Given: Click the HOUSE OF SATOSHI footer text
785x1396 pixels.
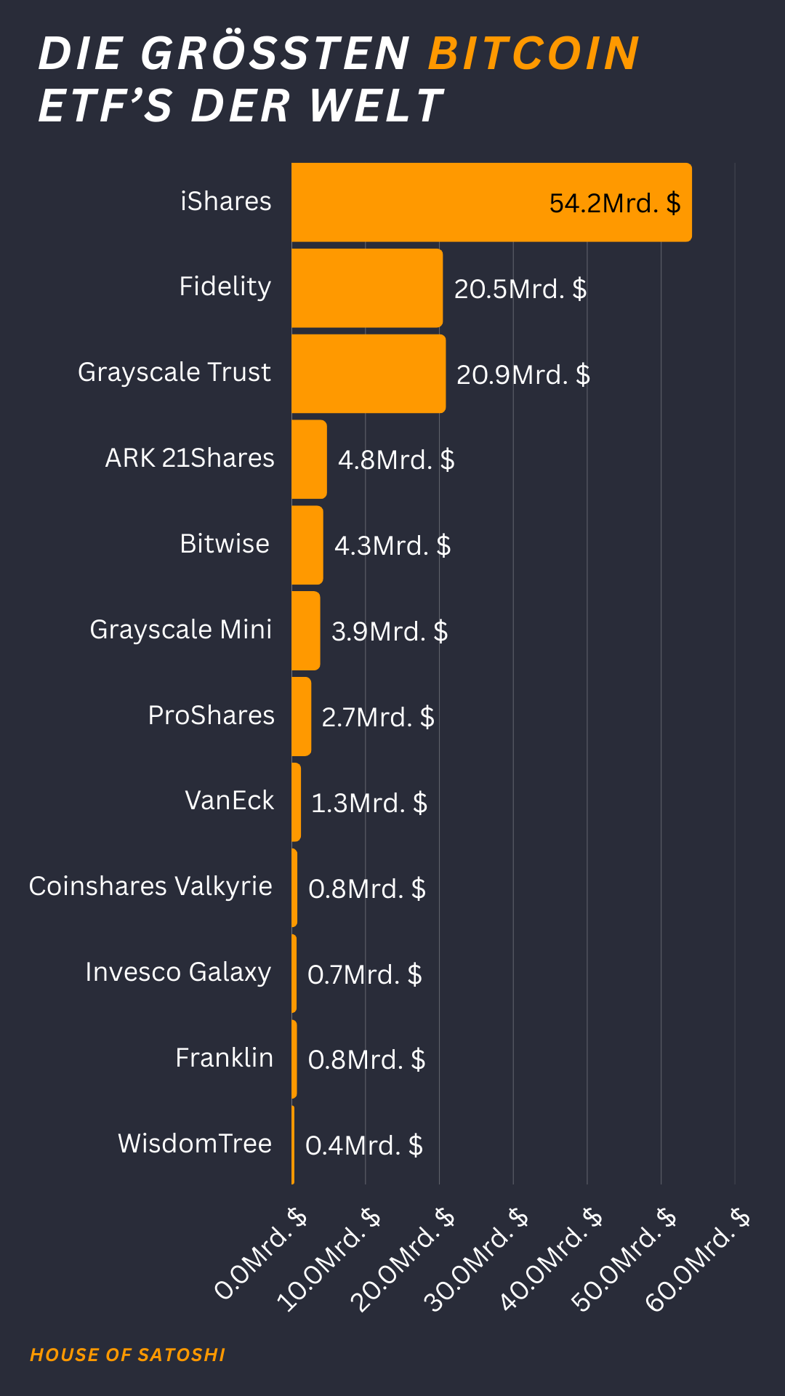Looking at the screenshot, I should (128, 1355).
